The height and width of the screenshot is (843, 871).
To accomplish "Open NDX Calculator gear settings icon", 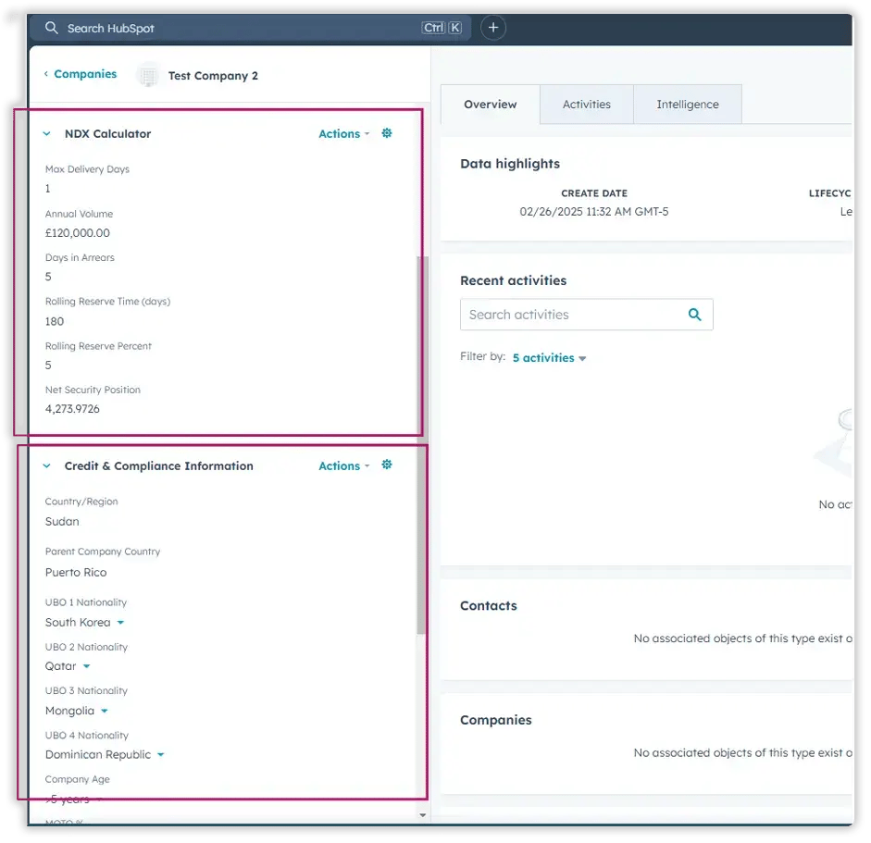I will 387,133.
